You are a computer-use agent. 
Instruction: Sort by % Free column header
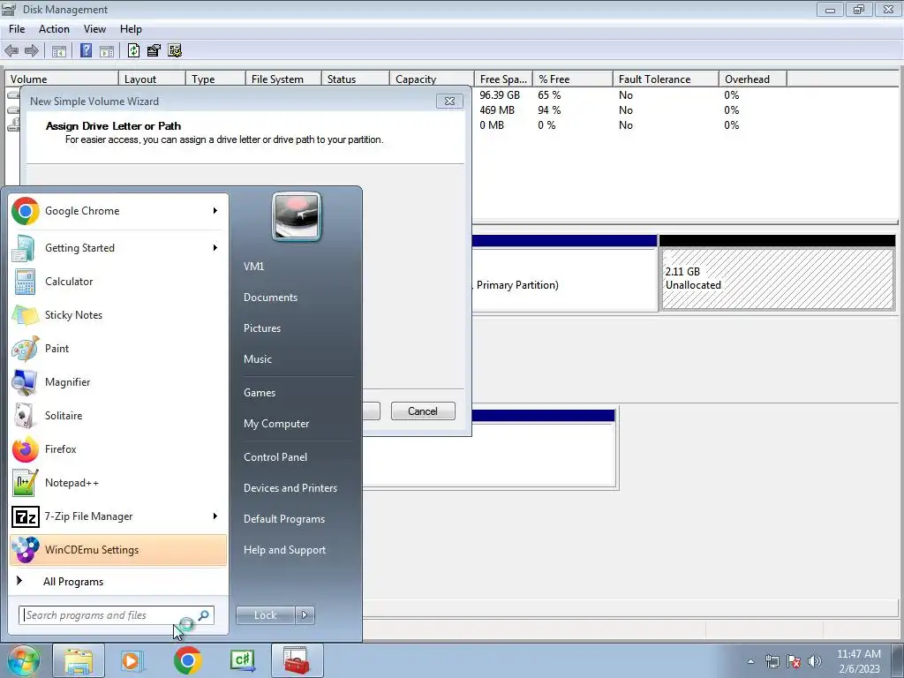pos(572,79)
